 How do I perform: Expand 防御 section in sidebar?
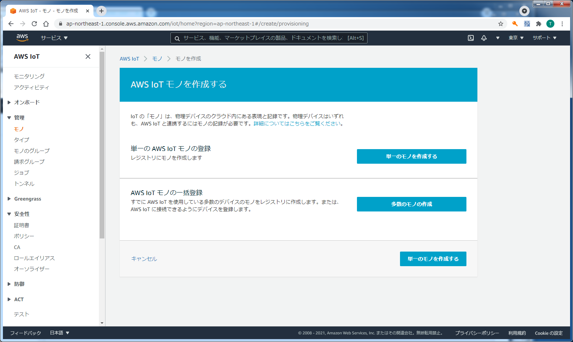click(x=9, y=284)
